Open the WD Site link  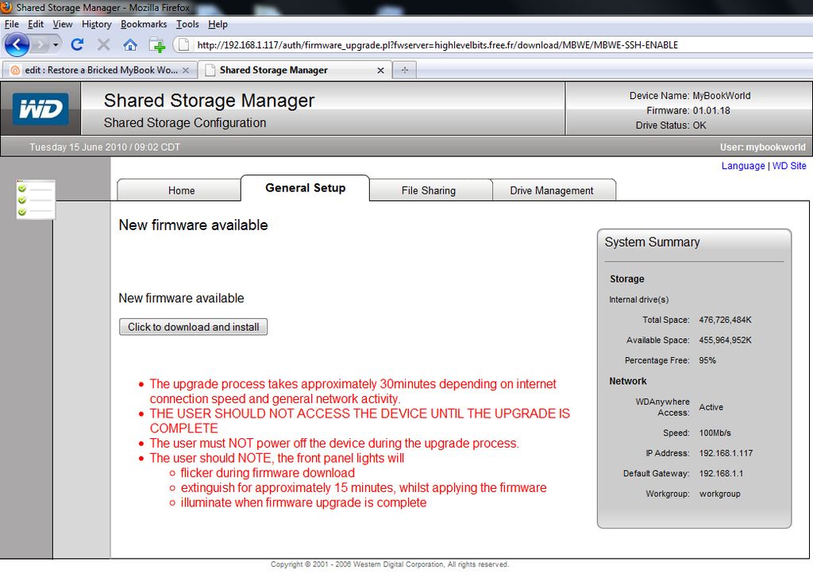coord(789,166)
